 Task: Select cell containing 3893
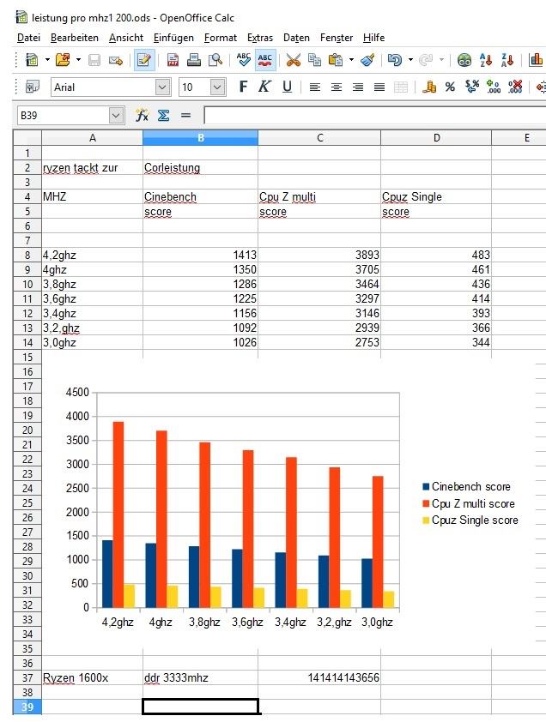[x=319, y=255]
